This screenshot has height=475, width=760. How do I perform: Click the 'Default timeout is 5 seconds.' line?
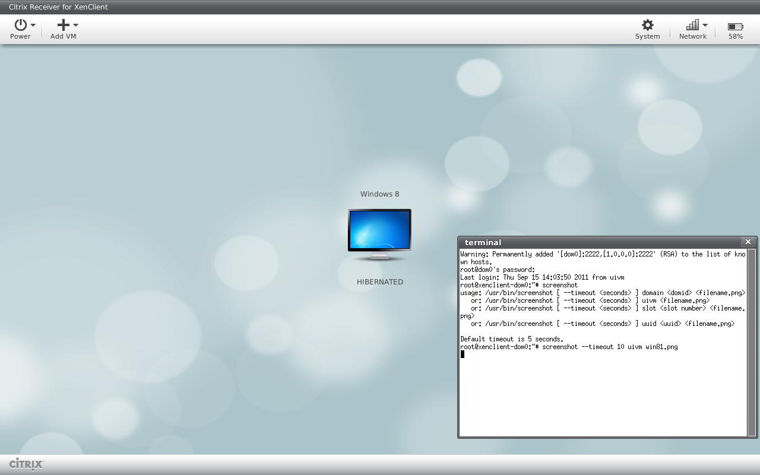(x=512, y=339)
